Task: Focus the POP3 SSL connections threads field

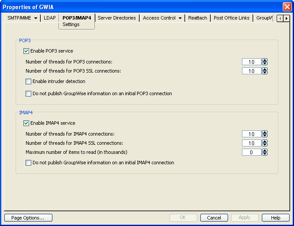Action: [252, 71]
